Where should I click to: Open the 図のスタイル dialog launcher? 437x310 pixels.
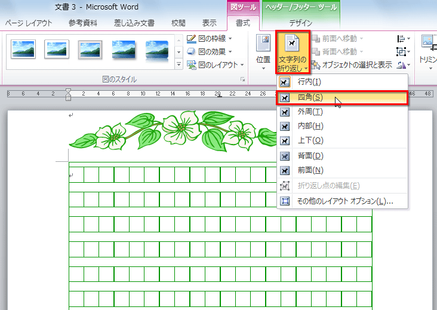(x=243, y=79)
